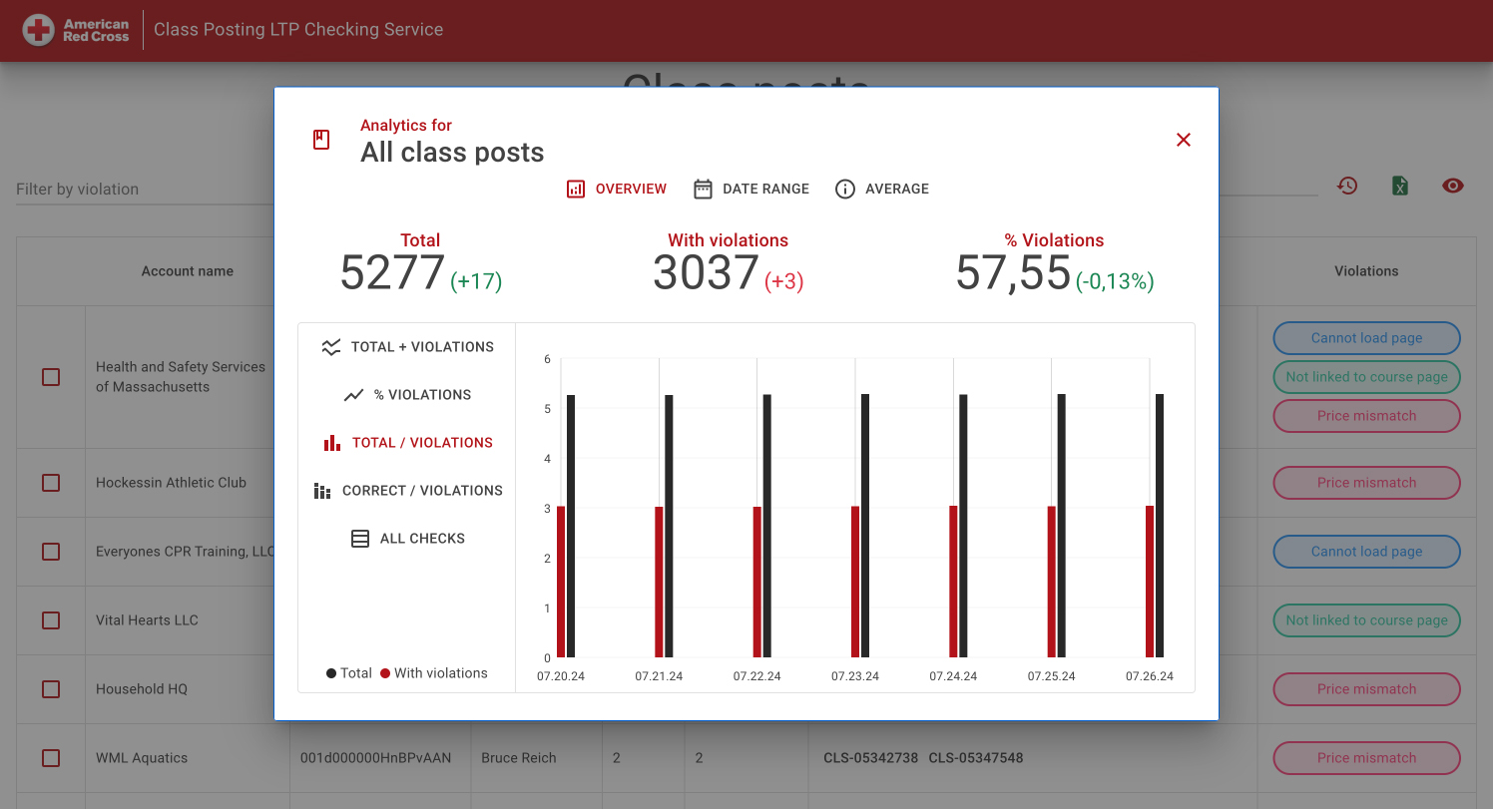The width and height of the screenshot is (1493, 809).
Task: Click Price mismatch chip for Health and Safety Services
Action: click(1366, 416)
